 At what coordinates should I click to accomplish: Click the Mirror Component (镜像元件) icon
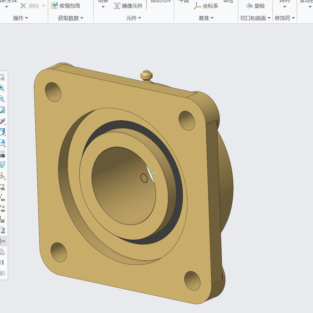click(x=117, y=6)
